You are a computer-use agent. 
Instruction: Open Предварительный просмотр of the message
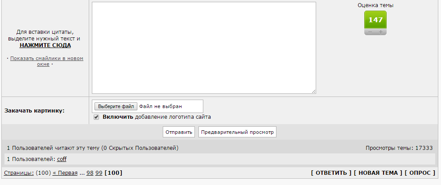click(x=237, y=132)
